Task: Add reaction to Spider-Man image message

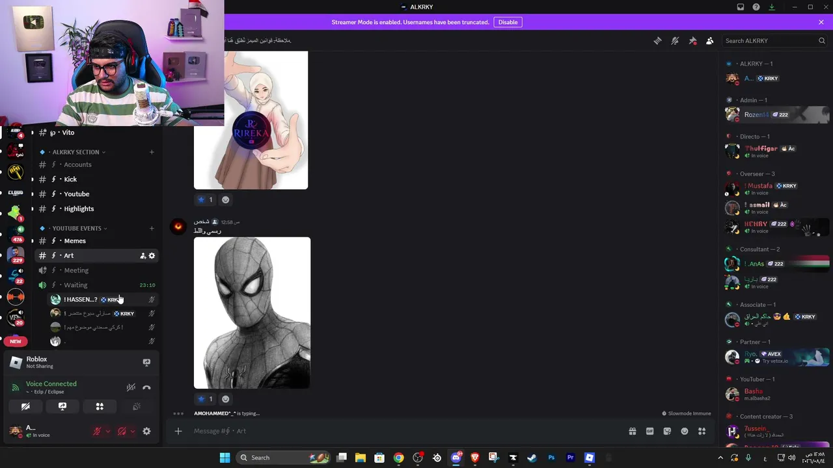Action: [226, 399]
